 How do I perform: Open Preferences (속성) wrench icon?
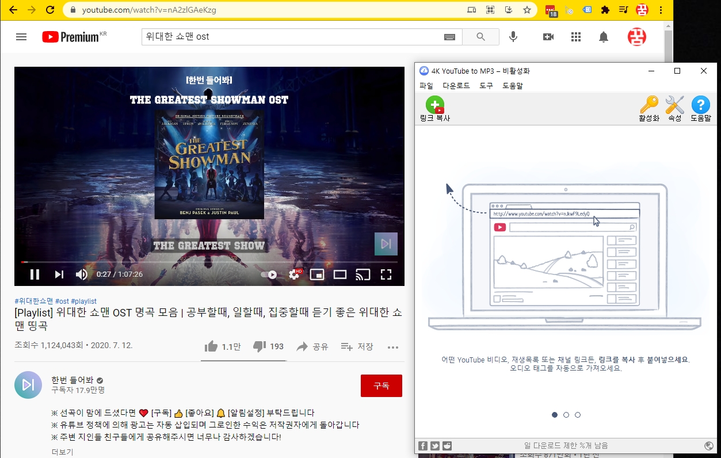point(674,105)
